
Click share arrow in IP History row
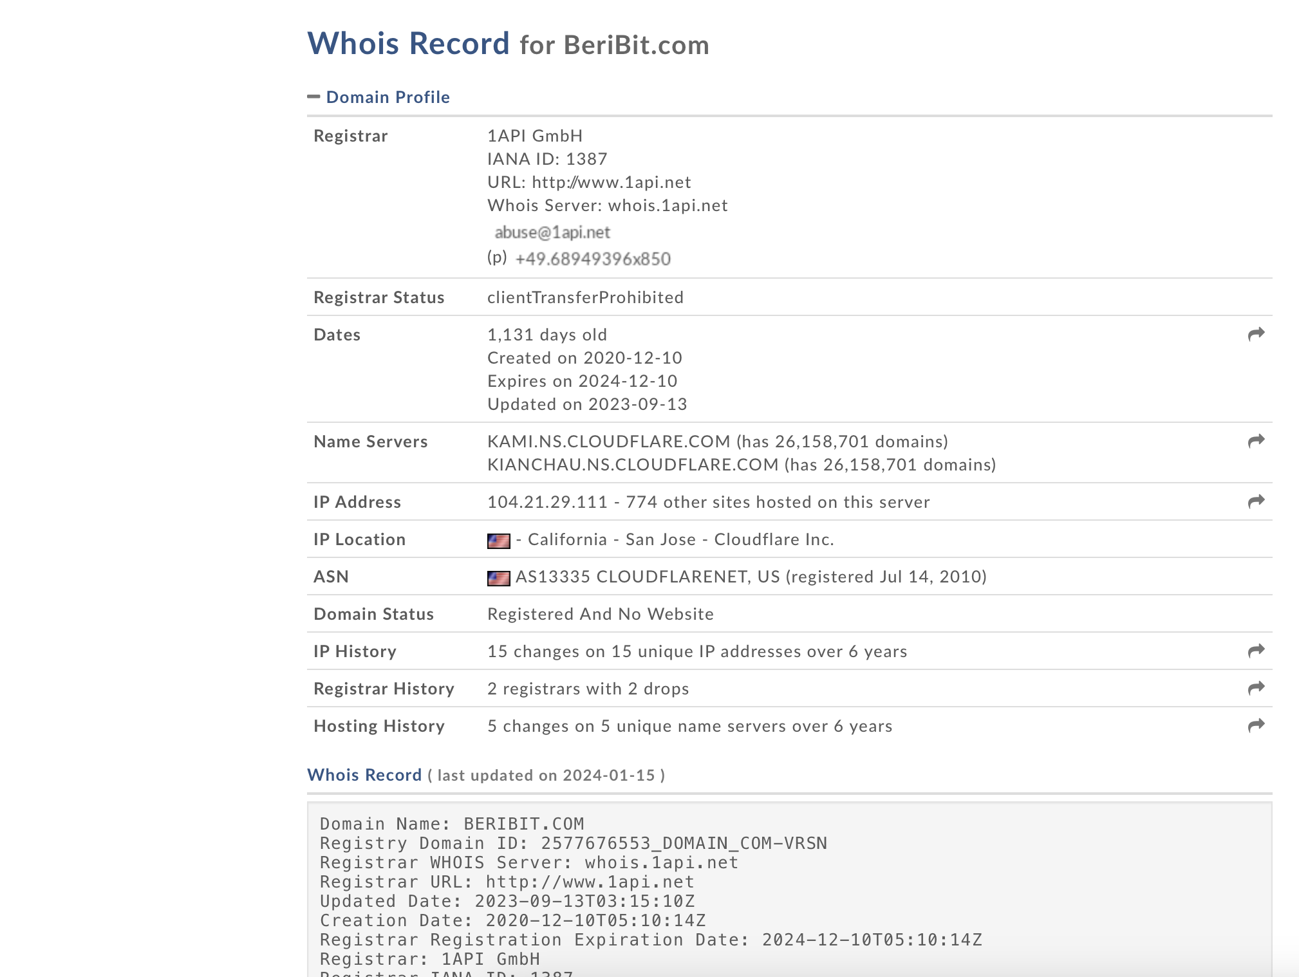click(x=1256, y=651)
